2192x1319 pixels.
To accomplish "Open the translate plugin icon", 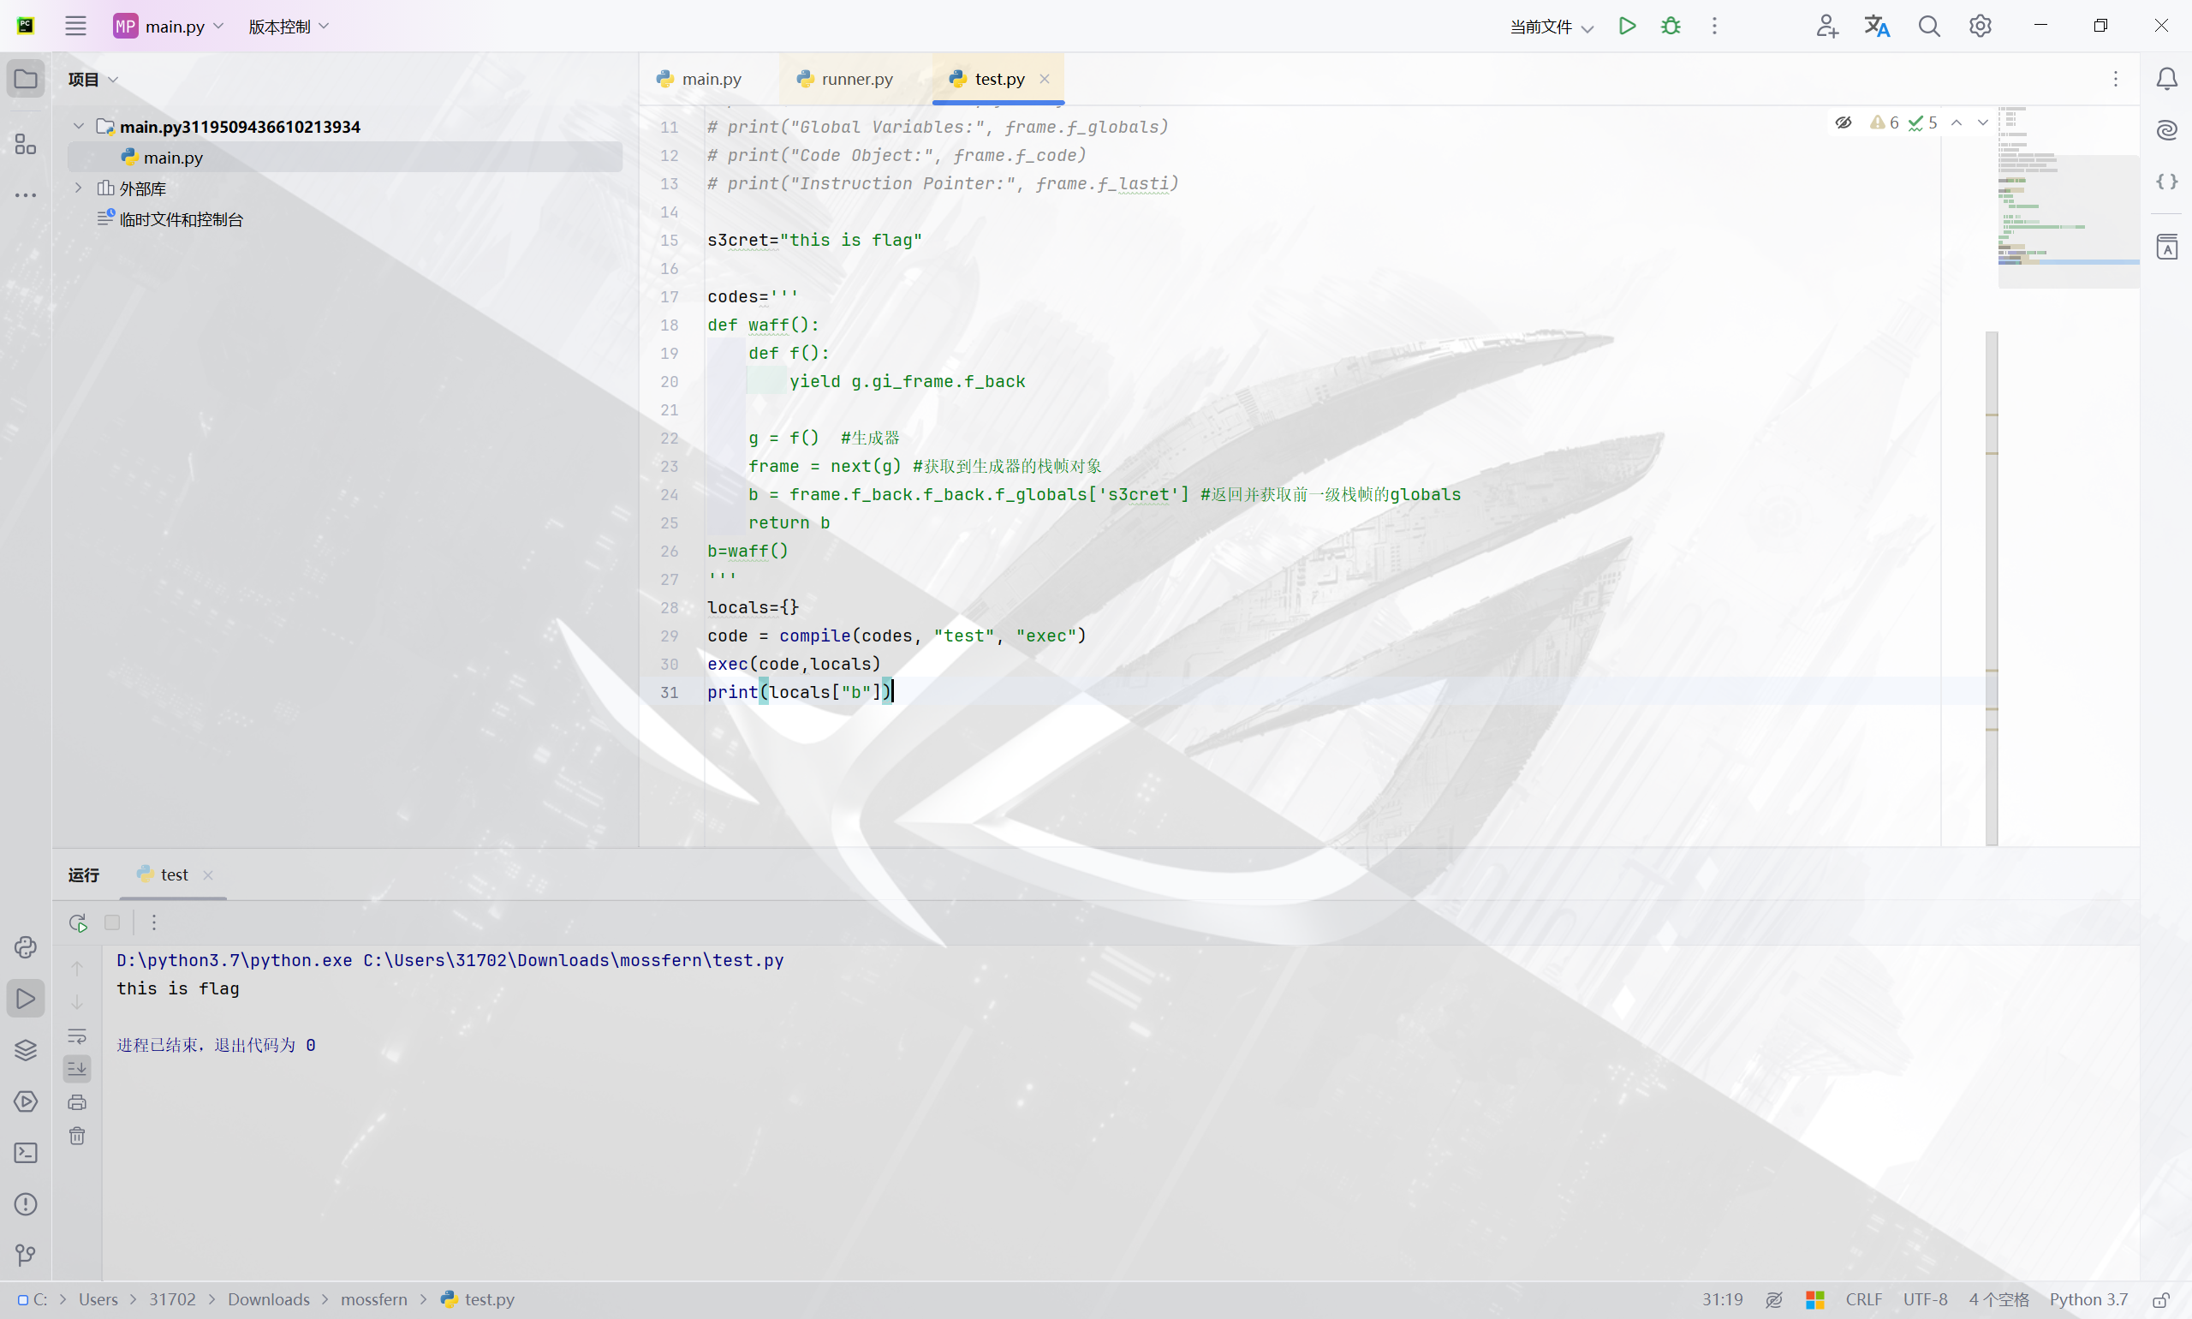I will click(1877, 26).
